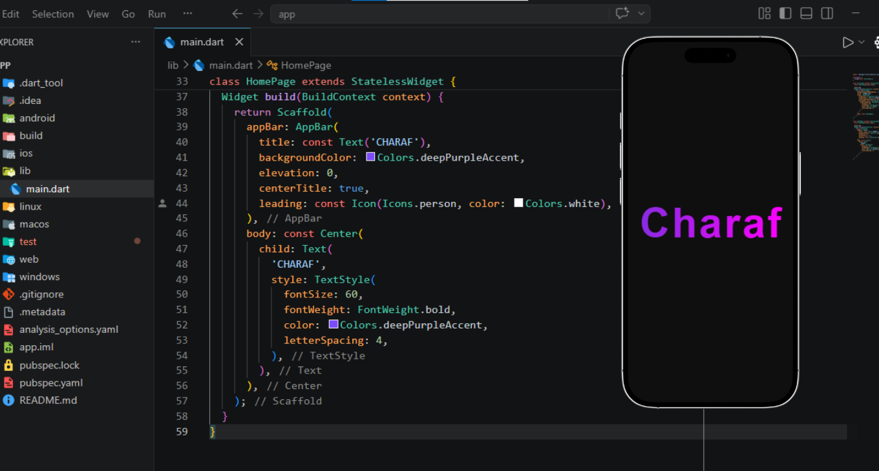This screenshot has height=471, width=879.
Task: Click 'lib' in the breadcrumb
Action: pyautogui.click(x=173, y=65)
